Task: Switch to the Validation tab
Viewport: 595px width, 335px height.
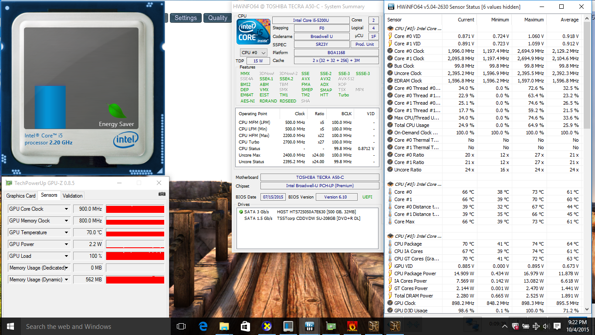Action: 73,196
